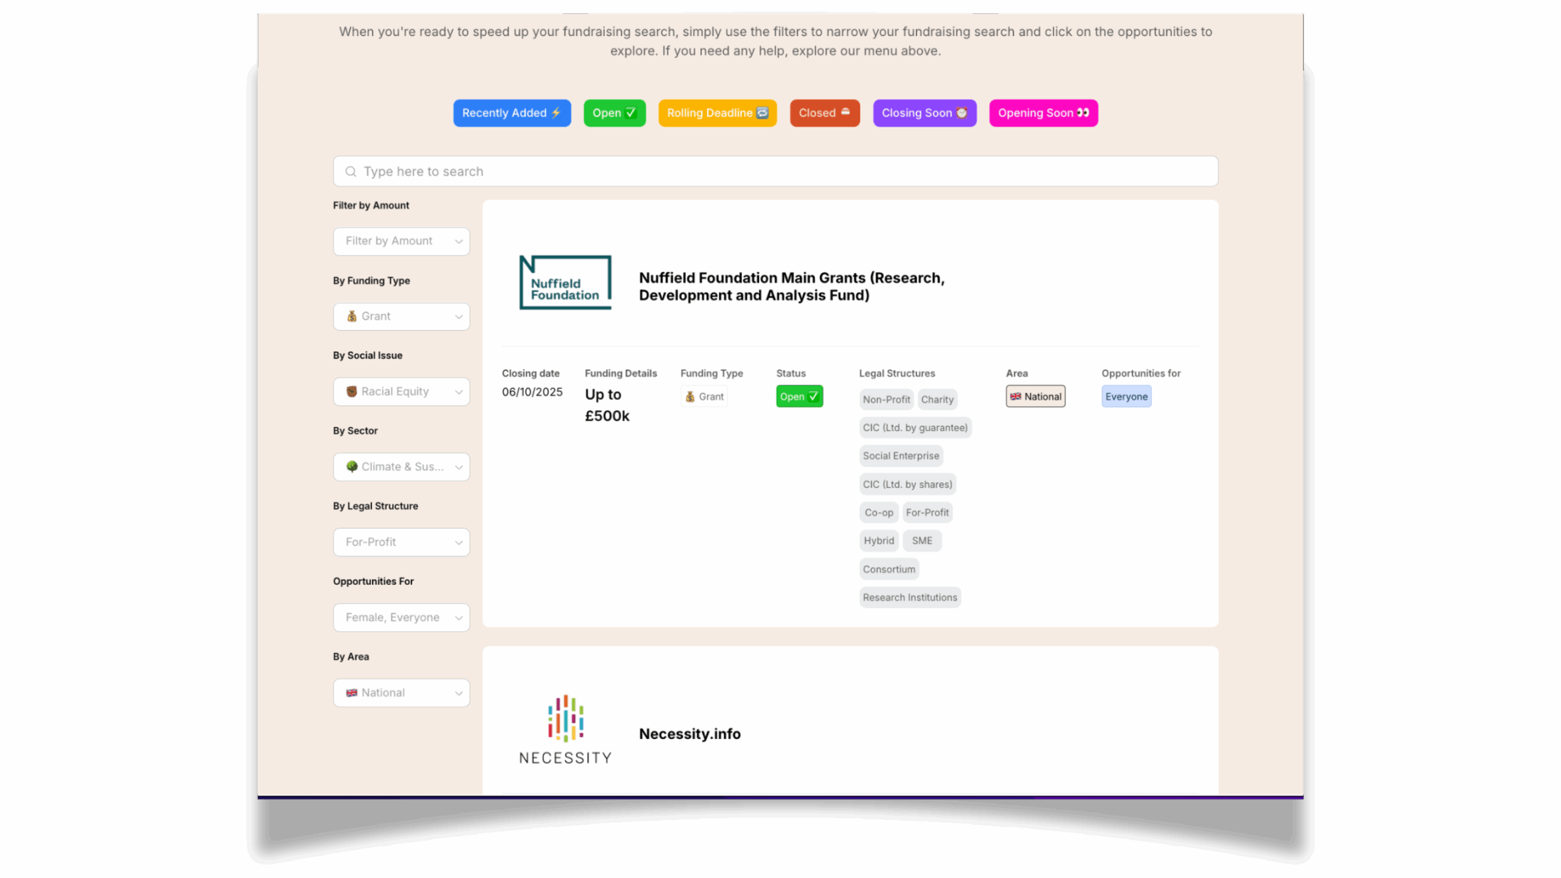Image resolution: width=1561 pixels, height=878 pixels.
Task: Open the Filter by Amount dropdown
Action: 401,241
